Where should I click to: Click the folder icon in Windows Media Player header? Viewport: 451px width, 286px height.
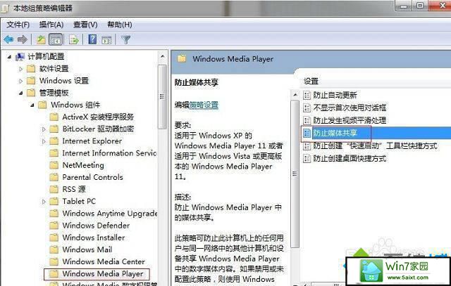pos(182,59)
